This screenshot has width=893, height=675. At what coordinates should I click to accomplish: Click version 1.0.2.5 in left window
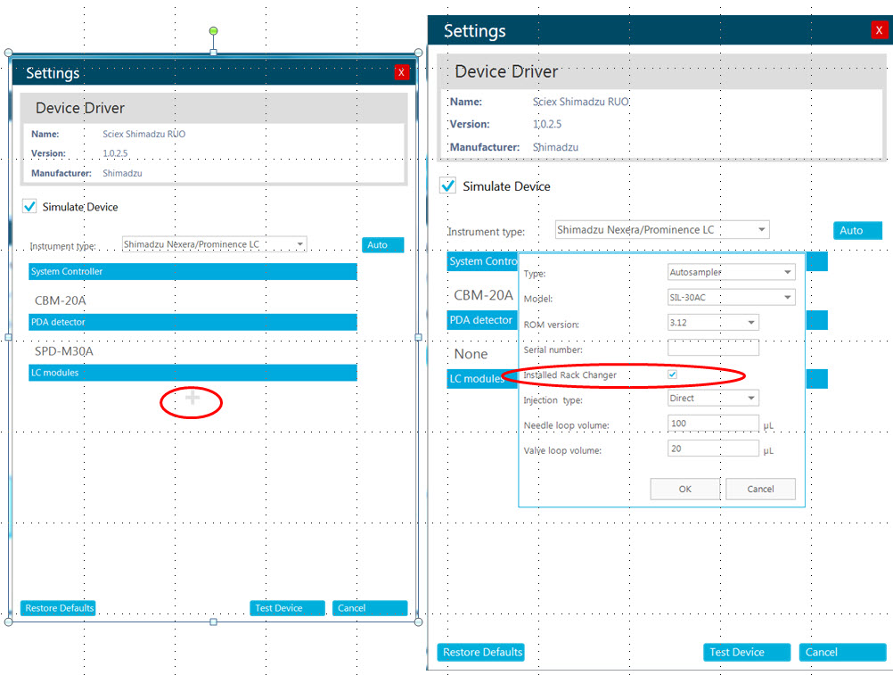click(115, 153)
